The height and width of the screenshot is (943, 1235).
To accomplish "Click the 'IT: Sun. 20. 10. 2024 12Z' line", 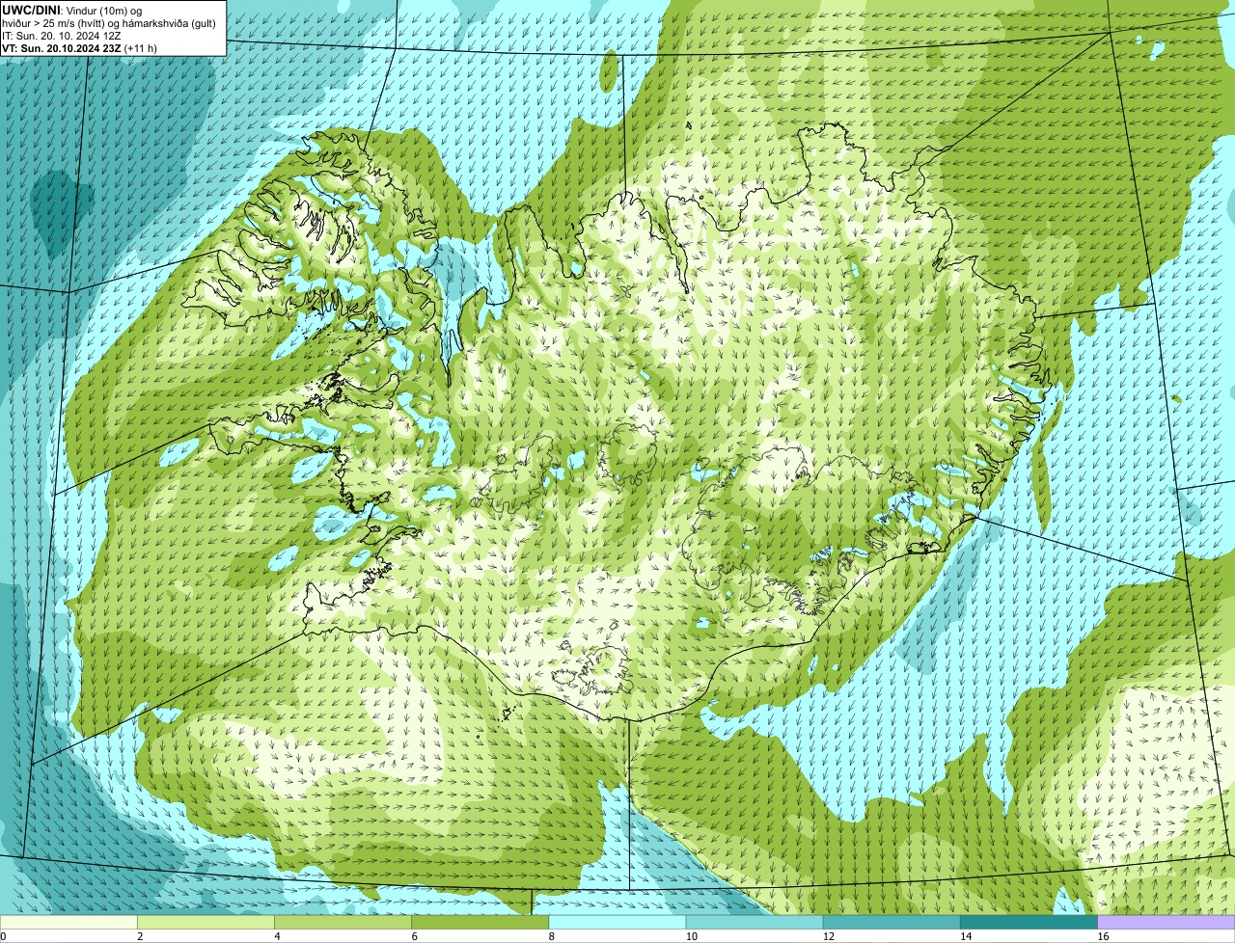I will click(62, 35).
